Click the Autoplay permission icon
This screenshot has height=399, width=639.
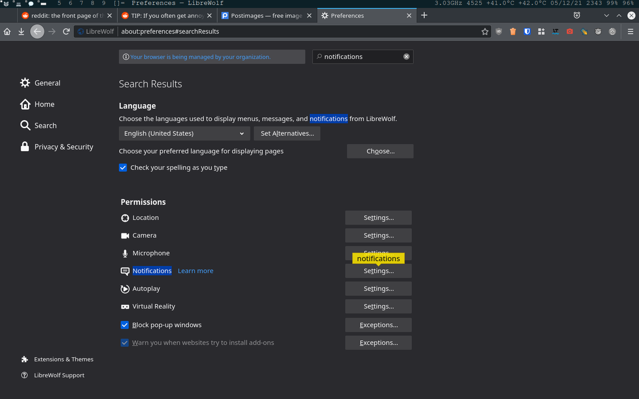(125, 289)
